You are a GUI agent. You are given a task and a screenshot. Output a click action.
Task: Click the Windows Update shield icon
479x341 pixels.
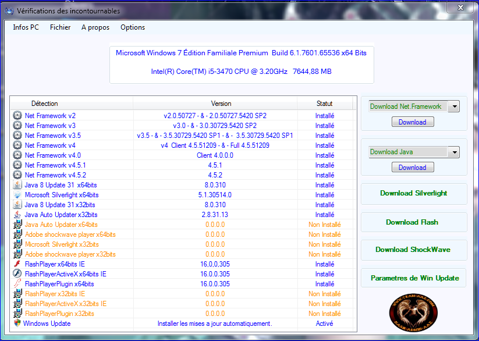17,323
